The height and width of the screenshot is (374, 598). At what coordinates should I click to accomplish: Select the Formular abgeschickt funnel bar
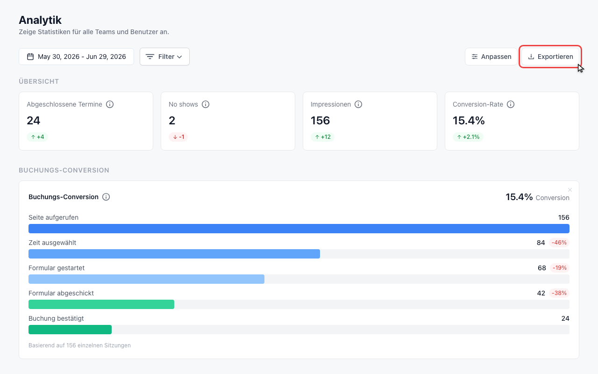click(101, 304)
